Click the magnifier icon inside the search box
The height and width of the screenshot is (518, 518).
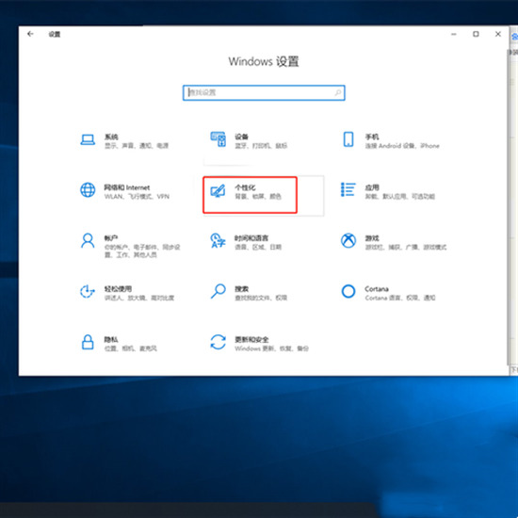(x=337, y=93)
